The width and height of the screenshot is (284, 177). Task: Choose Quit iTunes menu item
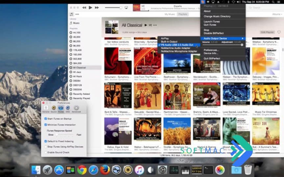coord(223,25)
